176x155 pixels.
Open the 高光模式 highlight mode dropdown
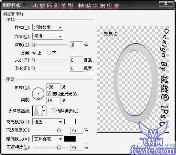point(48,122)
